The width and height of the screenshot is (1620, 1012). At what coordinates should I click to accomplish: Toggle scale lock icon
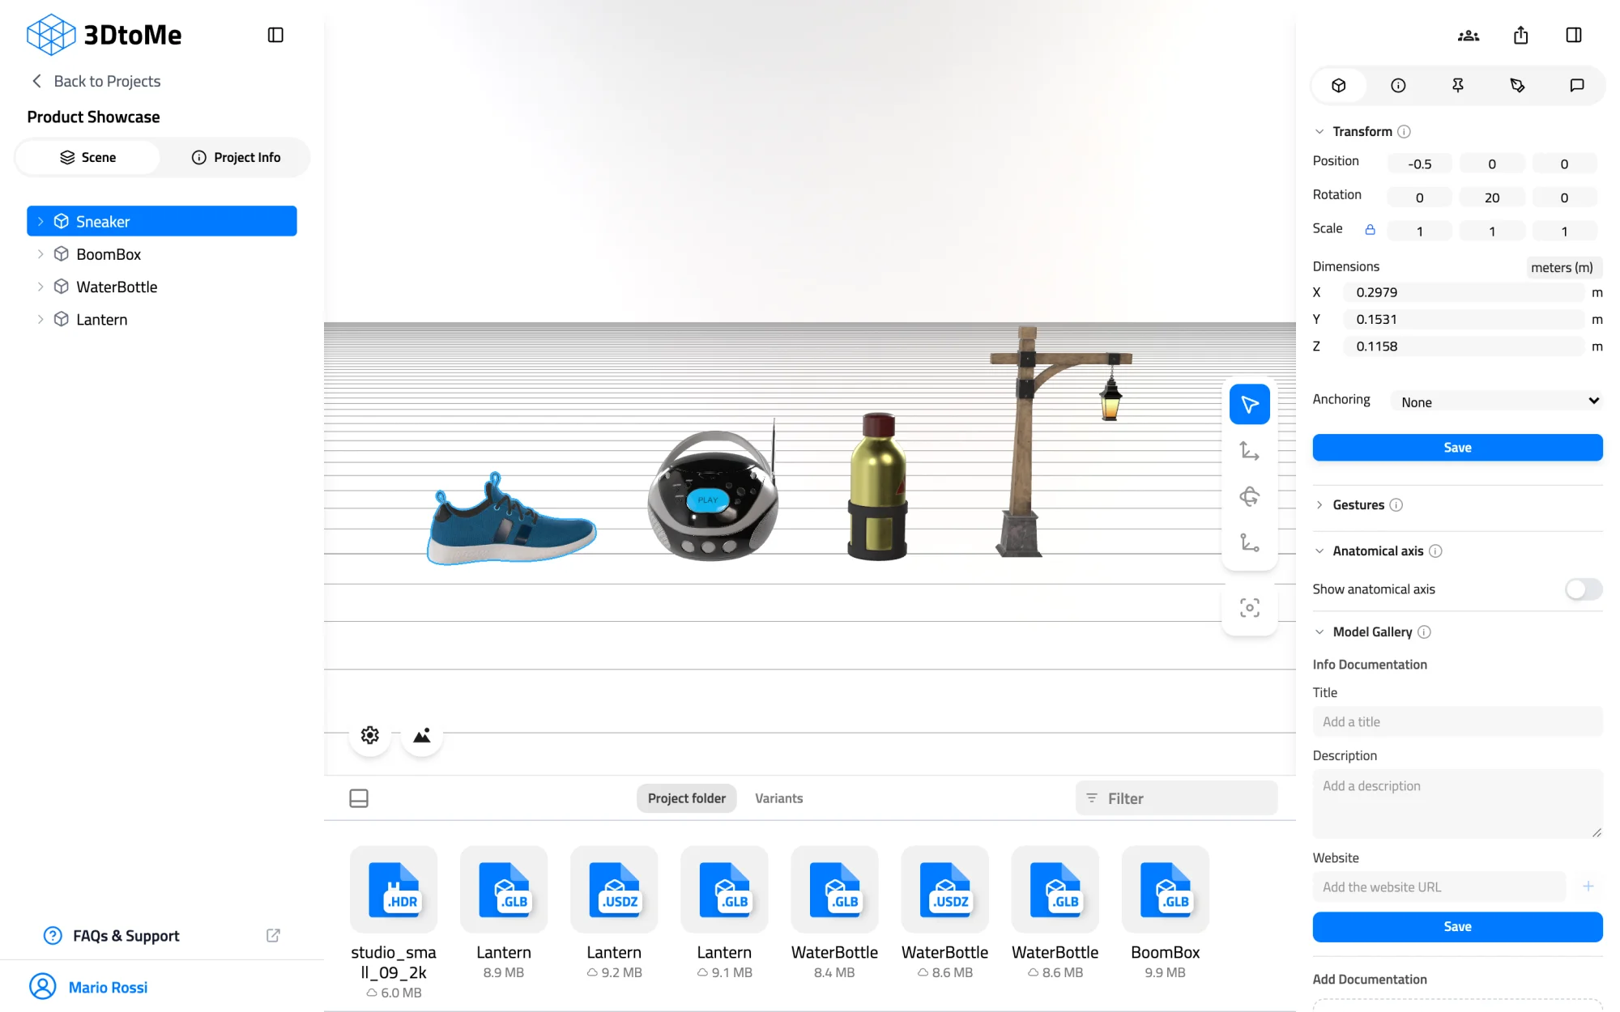pos(1370,230)
